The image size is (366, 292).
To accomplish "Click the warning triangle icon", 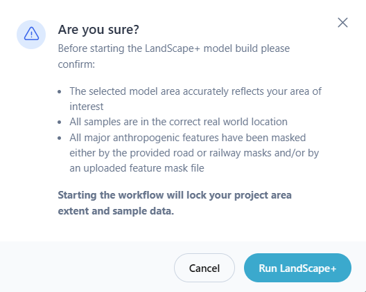I will pos(31,34).
